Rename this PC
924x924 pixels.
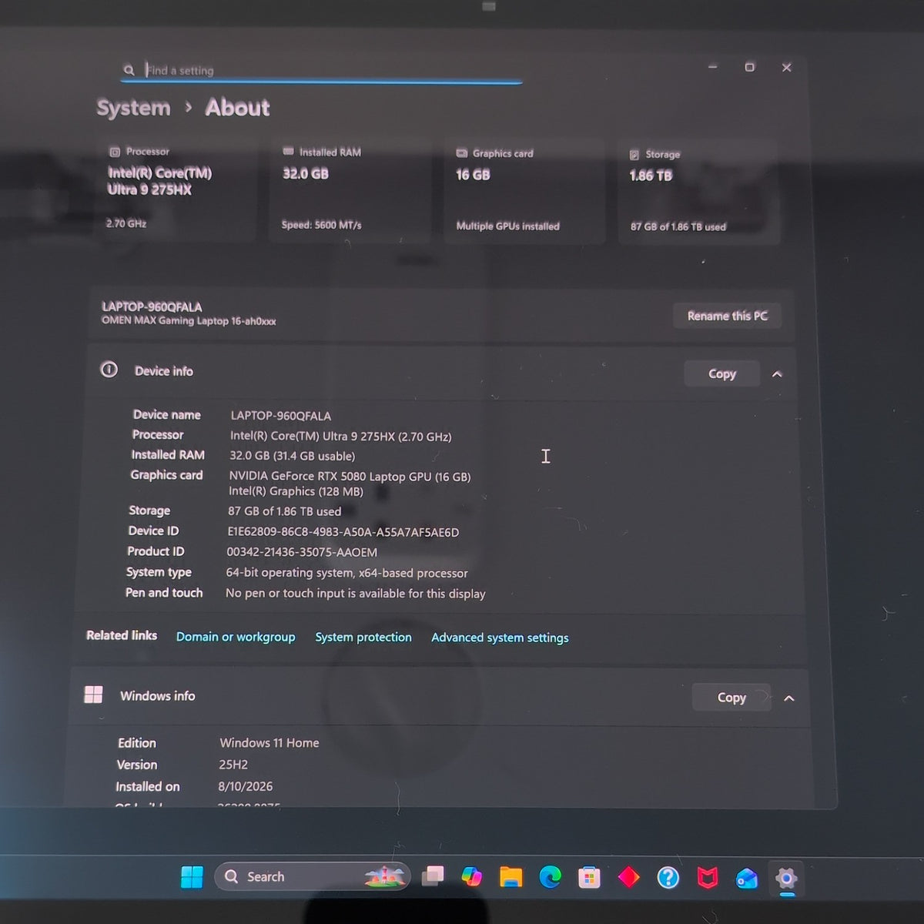pyautogui.click(x=727, y=316)
